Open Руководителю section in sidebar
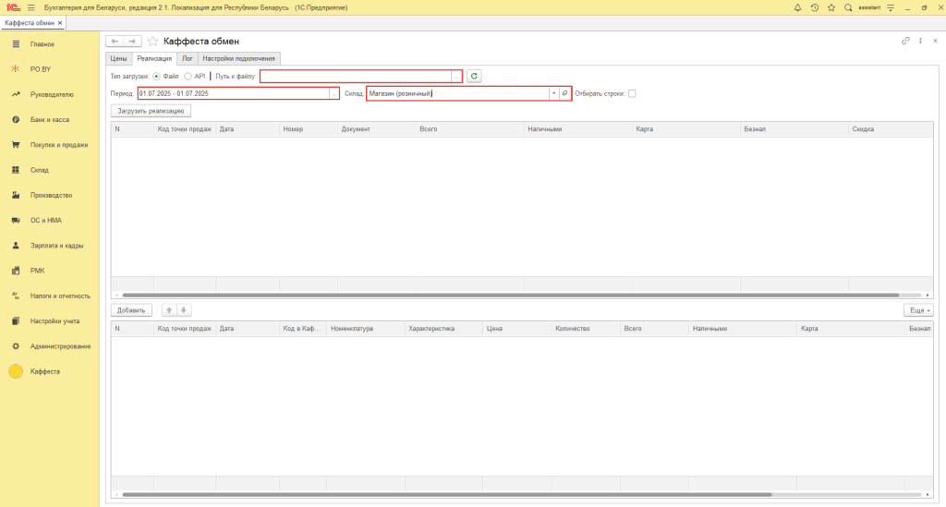The image size is (946, 507). point(50,94)
